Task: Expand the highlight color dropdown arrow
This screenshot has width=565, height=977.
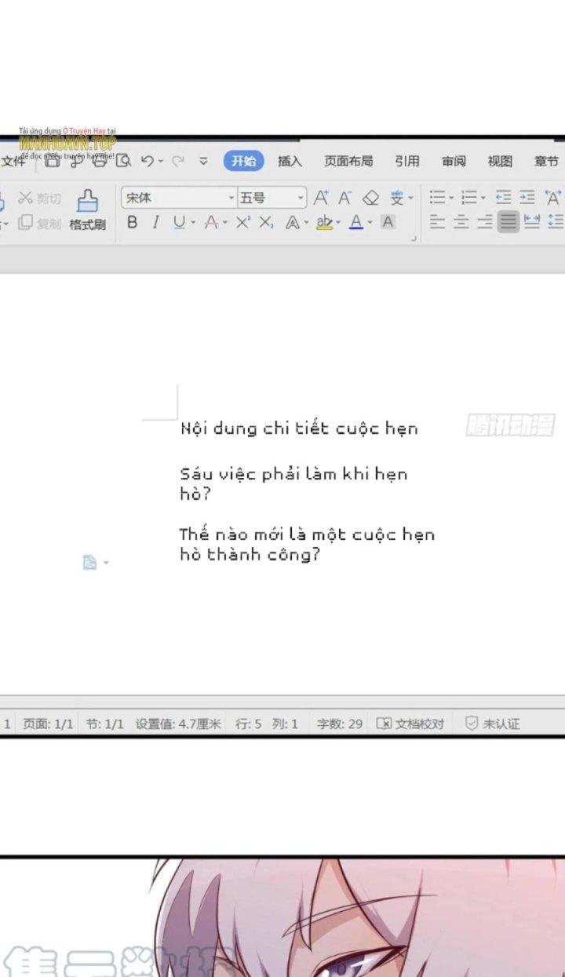Action: [x=338, y=224]
